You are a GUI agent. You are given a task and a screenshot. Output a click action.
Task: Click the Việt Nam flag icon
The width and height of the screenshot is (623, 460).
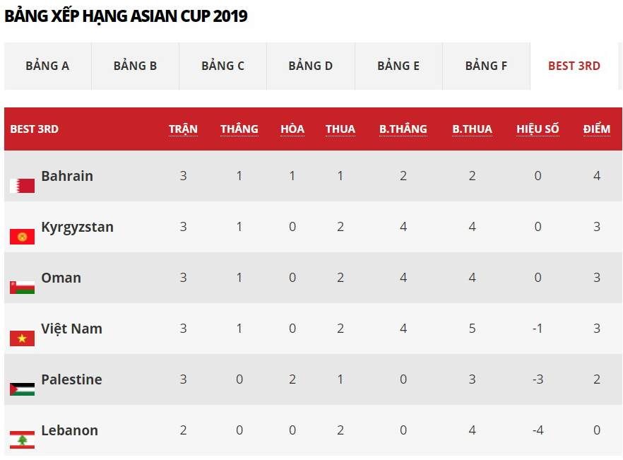(x=23, y=338)
